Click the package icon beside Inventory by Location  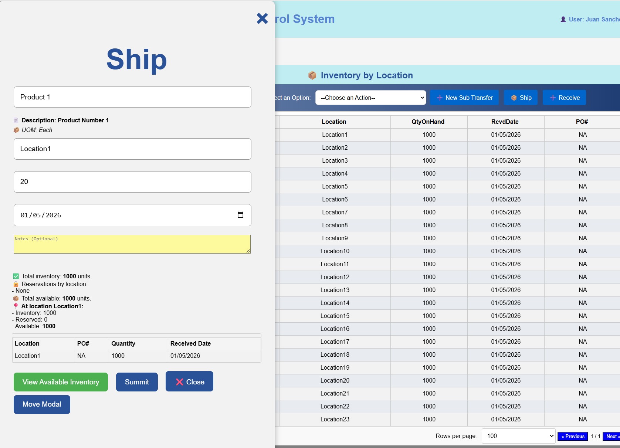pos(312,75)
